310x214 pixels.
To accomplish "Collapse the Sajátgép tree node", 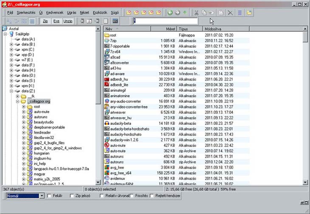I will click(6, 34).
